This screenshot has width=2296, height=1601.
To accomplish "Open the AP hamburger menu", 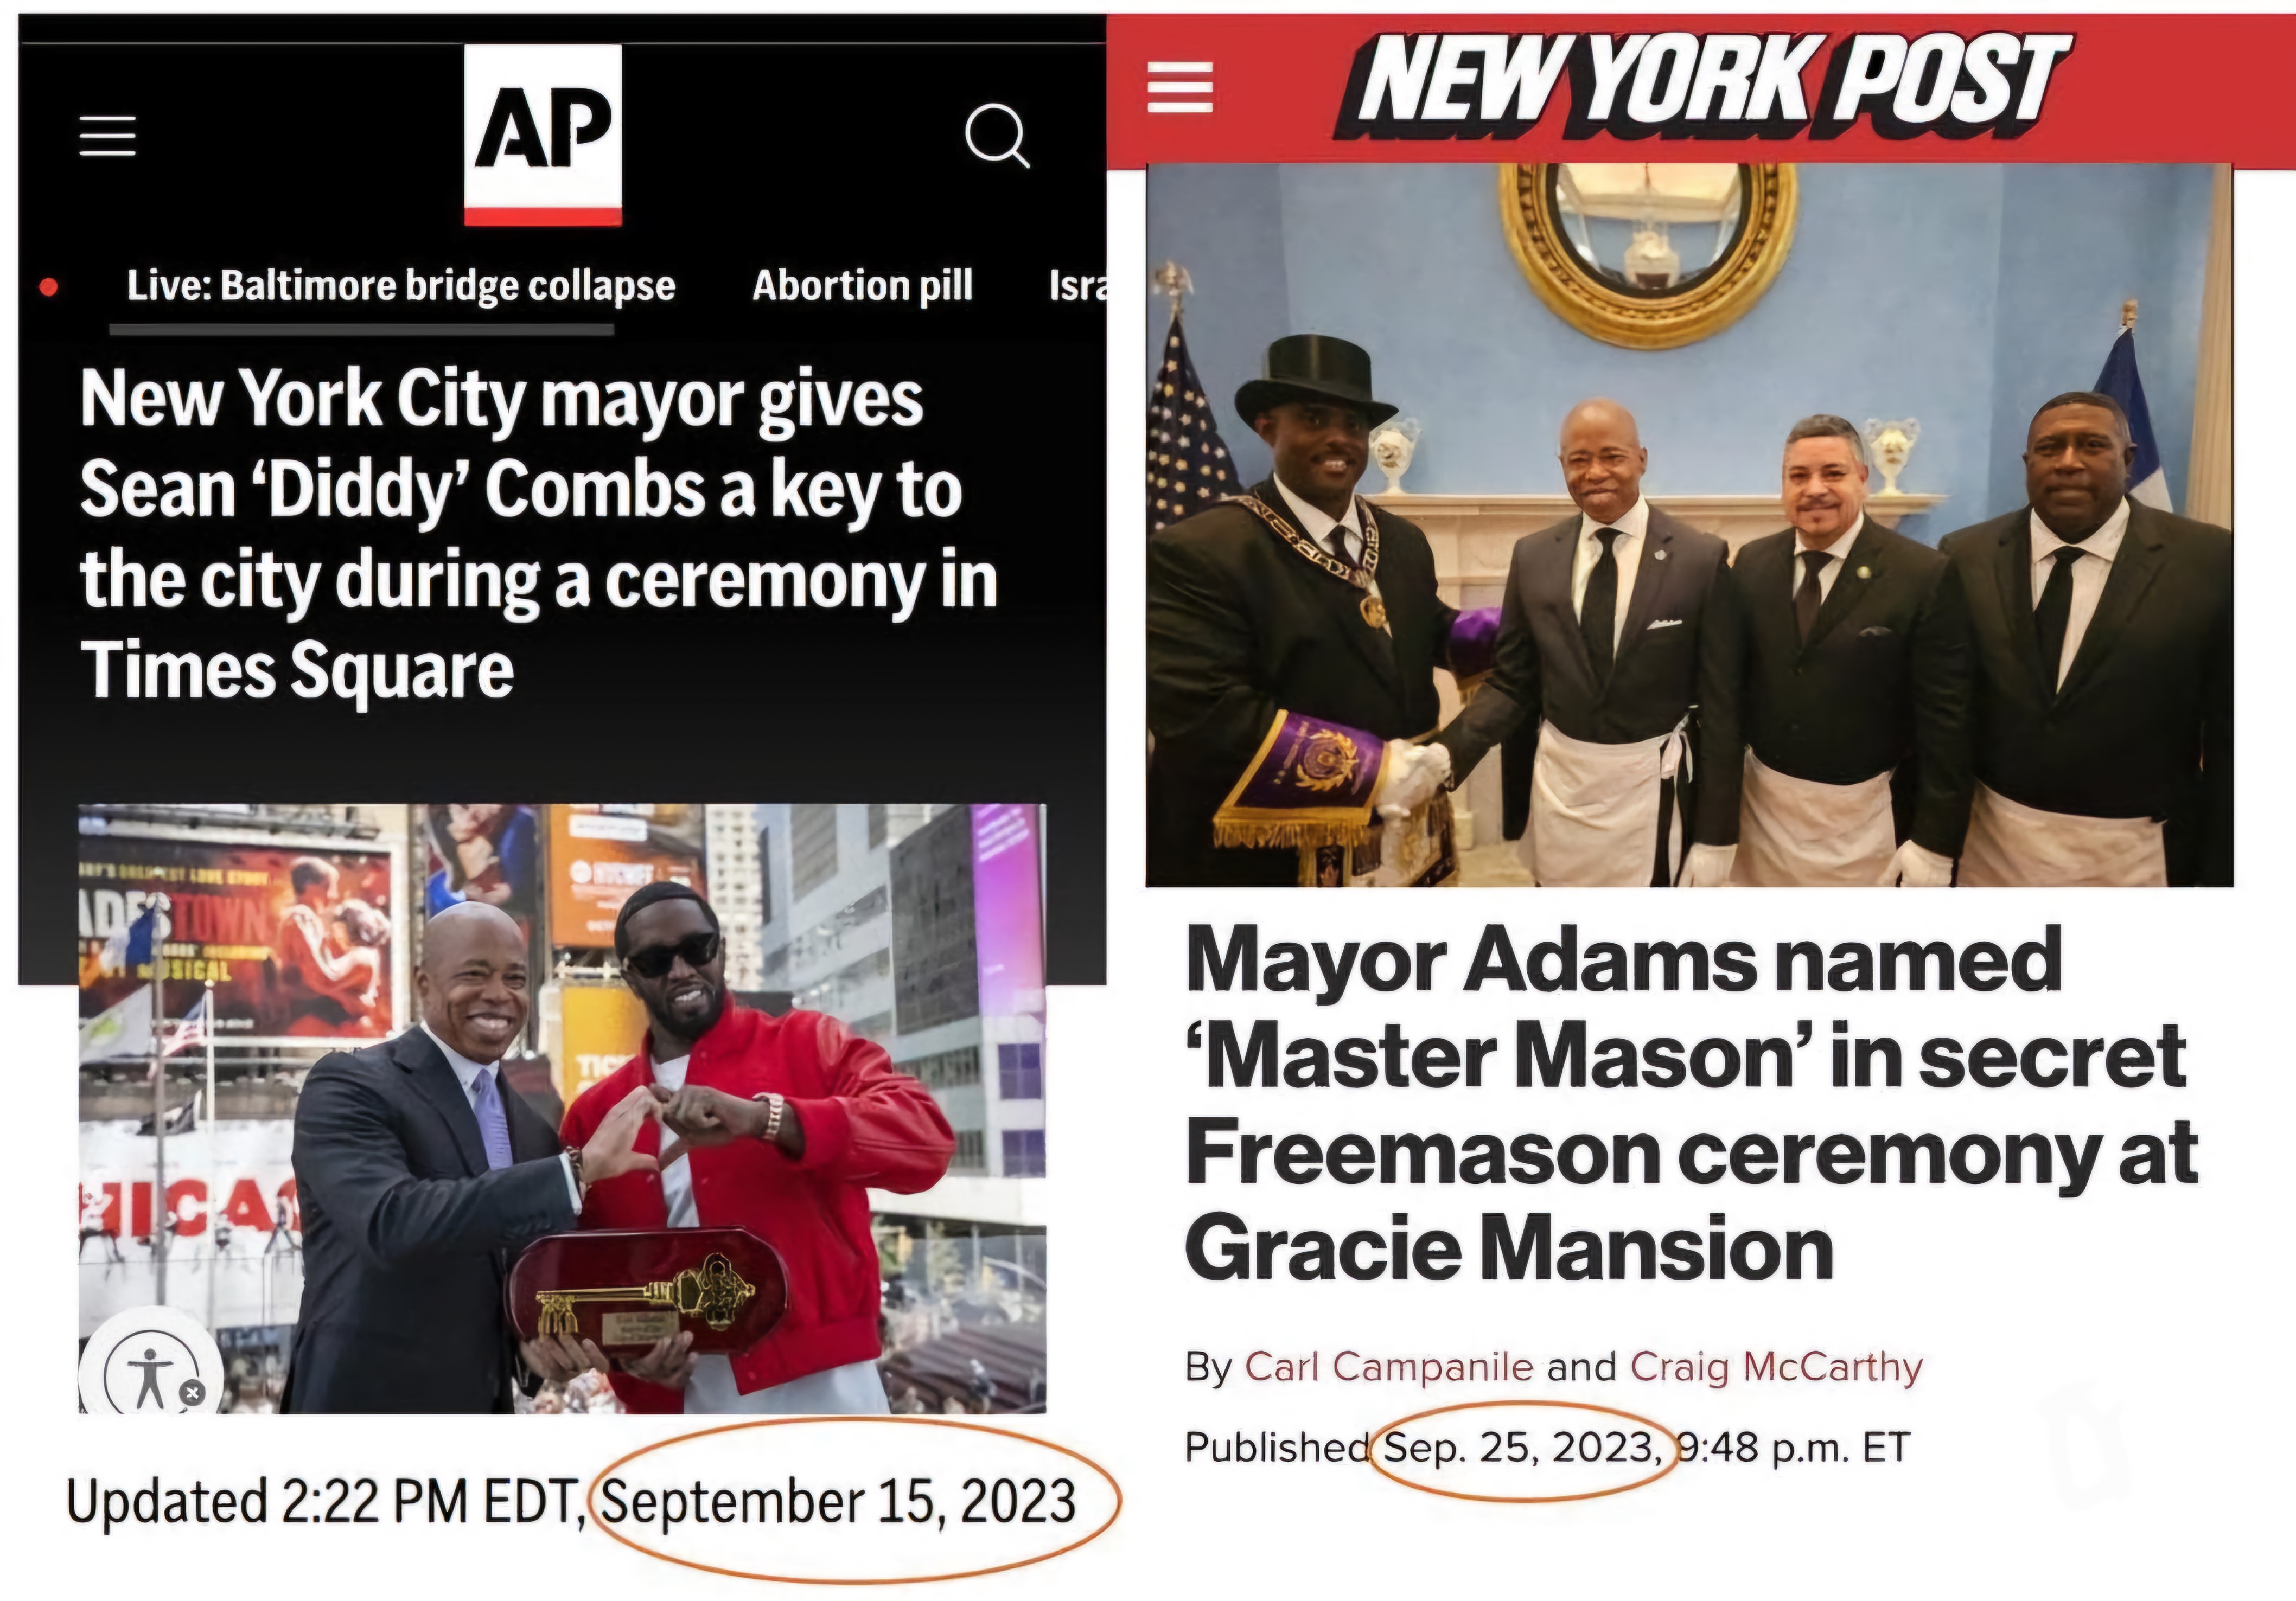I will point(108,135).
